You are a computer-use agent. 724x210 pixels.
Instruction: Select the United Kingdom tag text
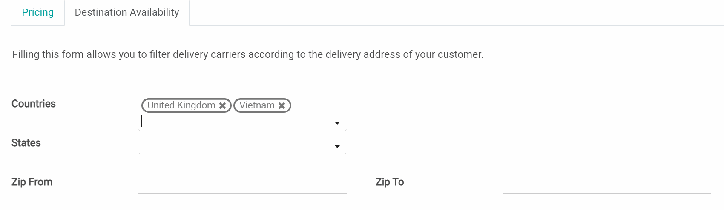coord(181,105)
